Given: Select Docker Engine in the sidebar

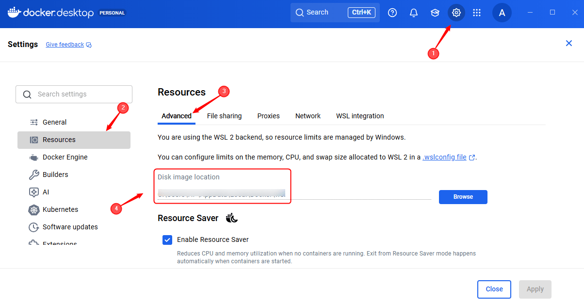Looking at the screenshot, I should 65,157.
